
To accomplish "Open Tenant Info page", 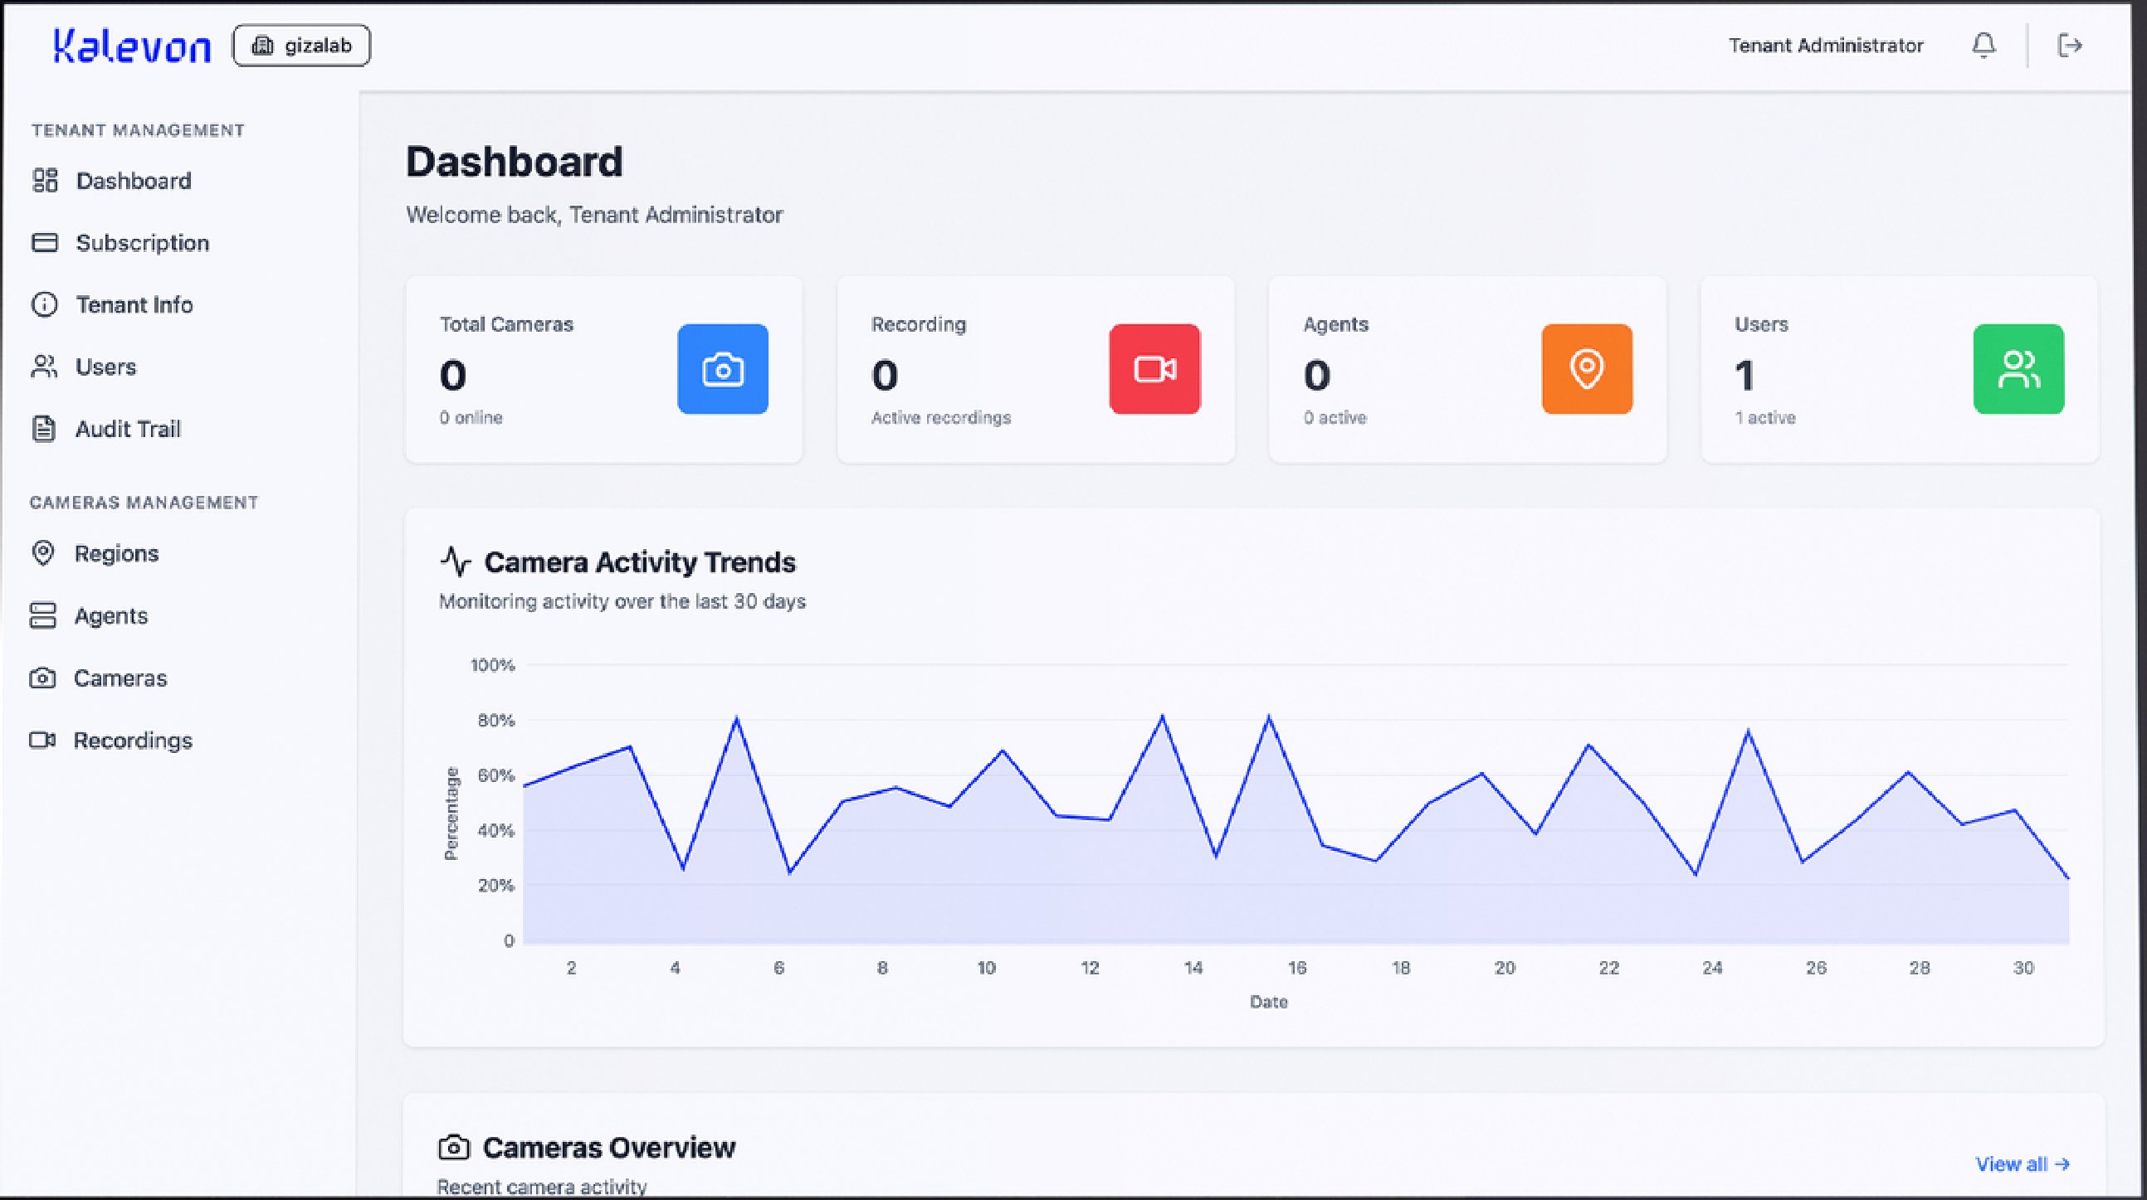I will 134,305.
